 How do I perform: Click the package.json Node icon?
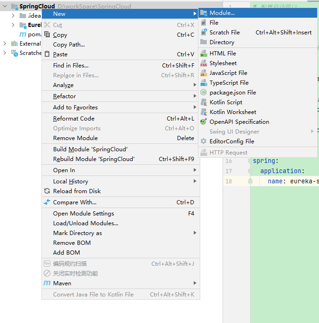point(204,93)
